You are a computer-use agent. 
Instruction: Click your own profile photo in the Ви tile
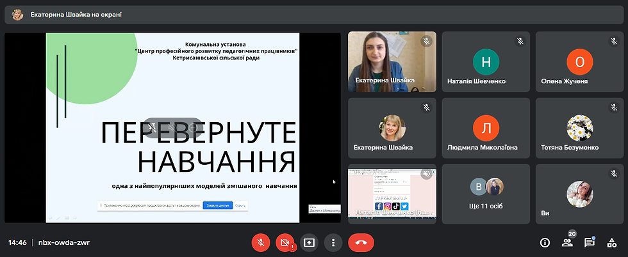pos(579,194)
